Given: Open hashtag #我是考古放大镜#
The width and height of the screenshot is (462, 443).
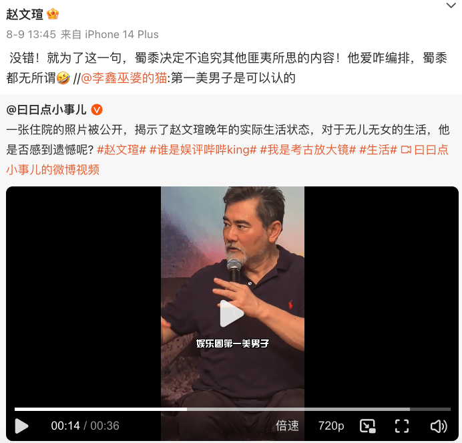Looking at the screenshot, I should (308, 150).
